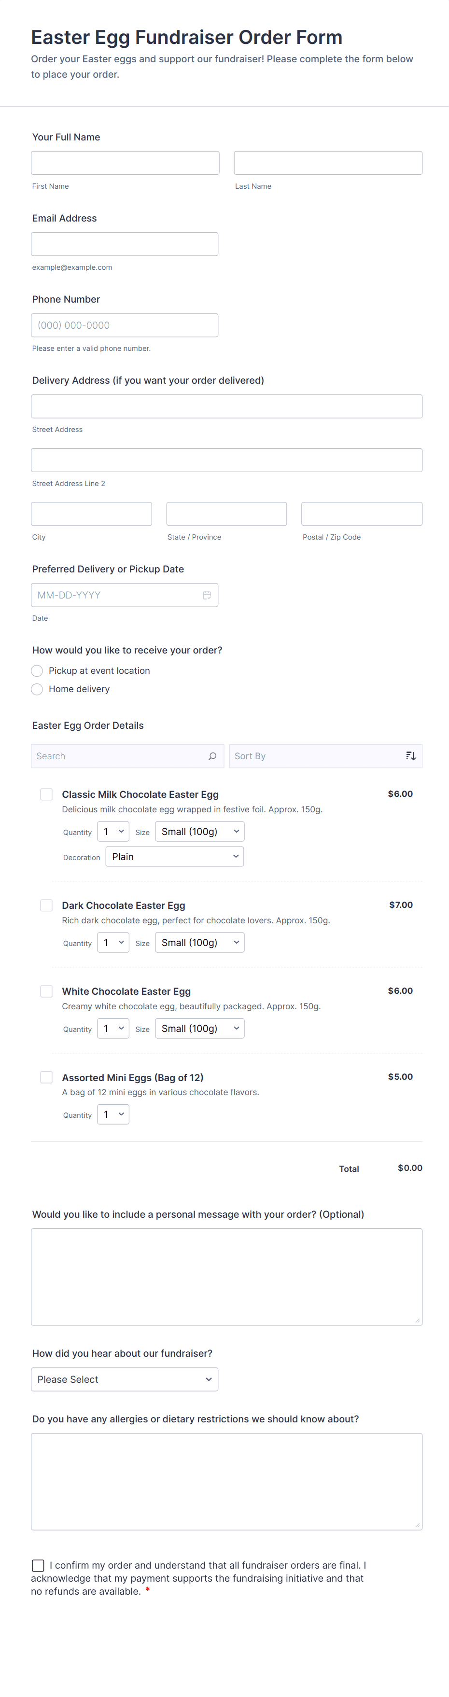Viewport: 449px width, 1697px height.
Task: Expand White Chocolate egg Size dropdown
Action: coord(200,1029)
